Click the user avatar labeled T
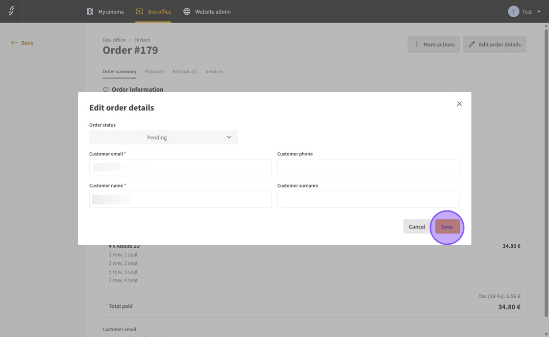 513,11
